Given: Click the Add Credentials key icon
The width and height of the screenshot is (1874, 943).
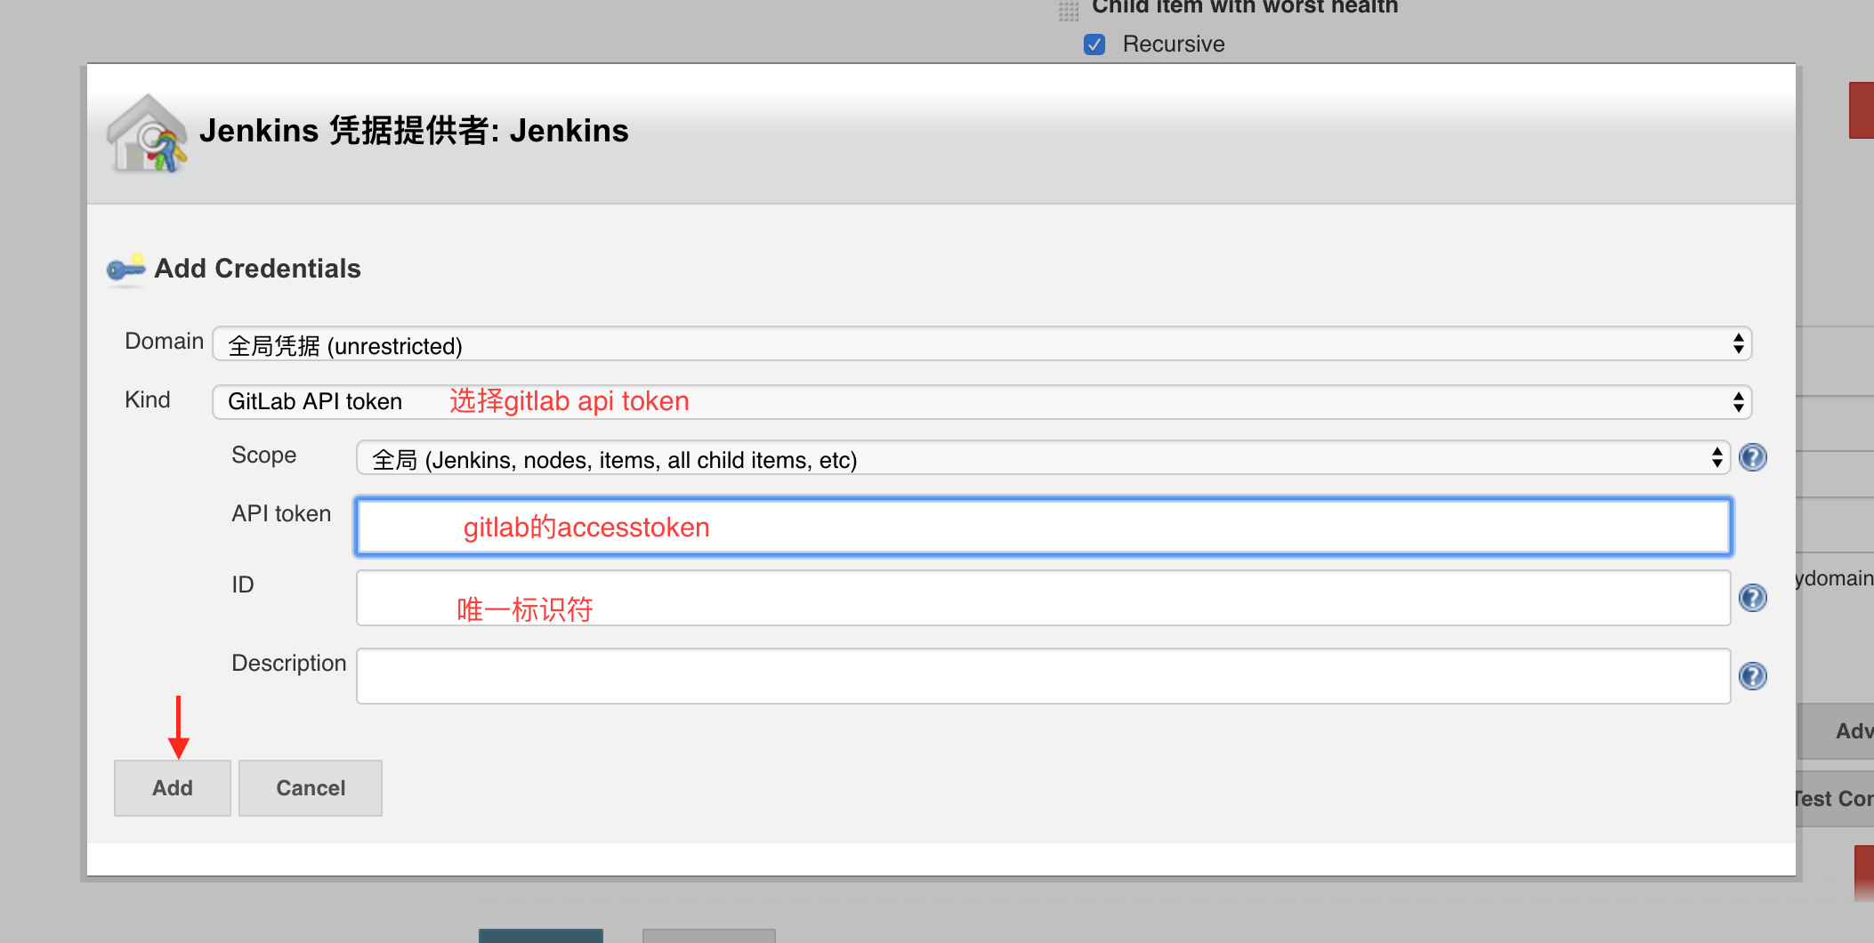Looking at the screenshot, I should [x=125, y=269].
